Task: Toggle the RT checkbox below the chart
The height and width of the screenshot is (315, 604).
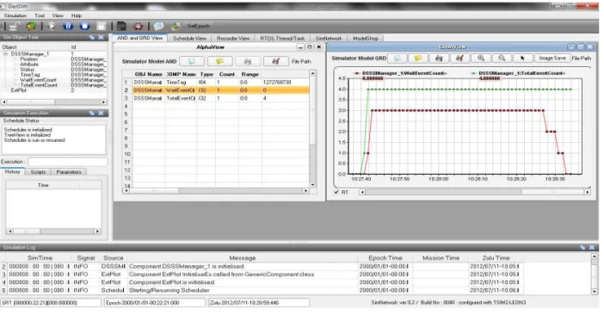Action: pyautogui.click(x=336, y=192)
